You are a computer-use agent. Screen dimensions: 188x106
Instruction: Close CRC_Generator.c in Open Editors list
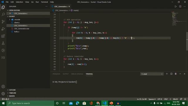click(x=10, y=13)
